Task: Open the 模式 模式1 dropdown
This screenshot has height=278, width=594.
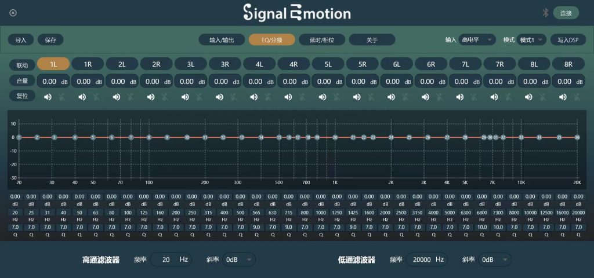Action: tap(531, 40)
